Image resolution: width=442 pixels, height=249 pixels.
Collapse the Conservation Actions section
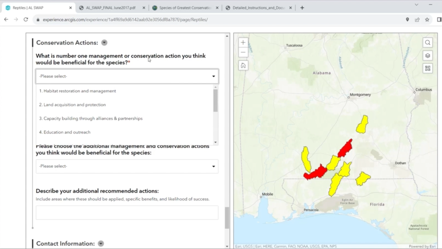(104, 43)
